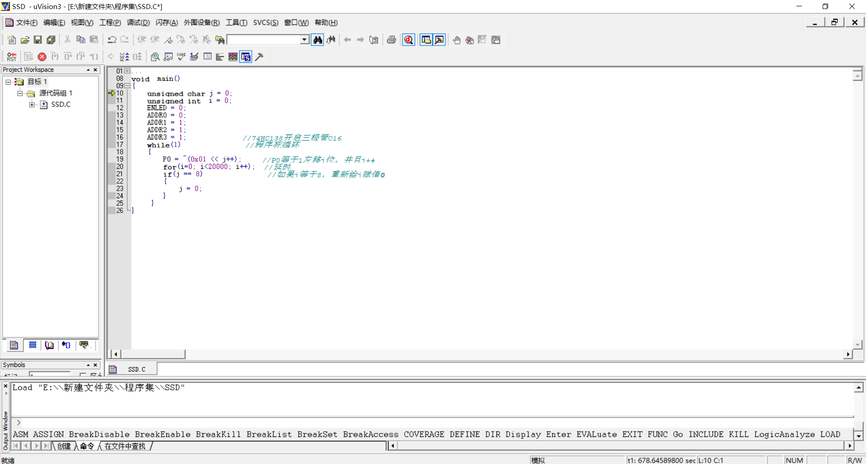Toggle Enable/Disable Trace Recording icon
This screenshot has width=866, height=464.
pyautogui.click(x=124, y=56)
